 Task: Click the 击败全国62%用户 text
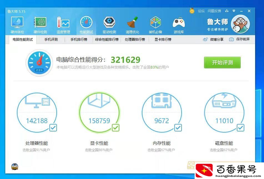point(223,150)
